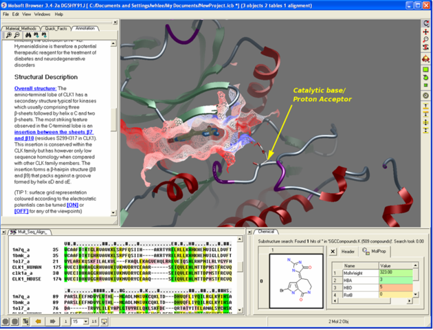
Task: Click the slab thickness clipping icon
Action: (426, 130)
